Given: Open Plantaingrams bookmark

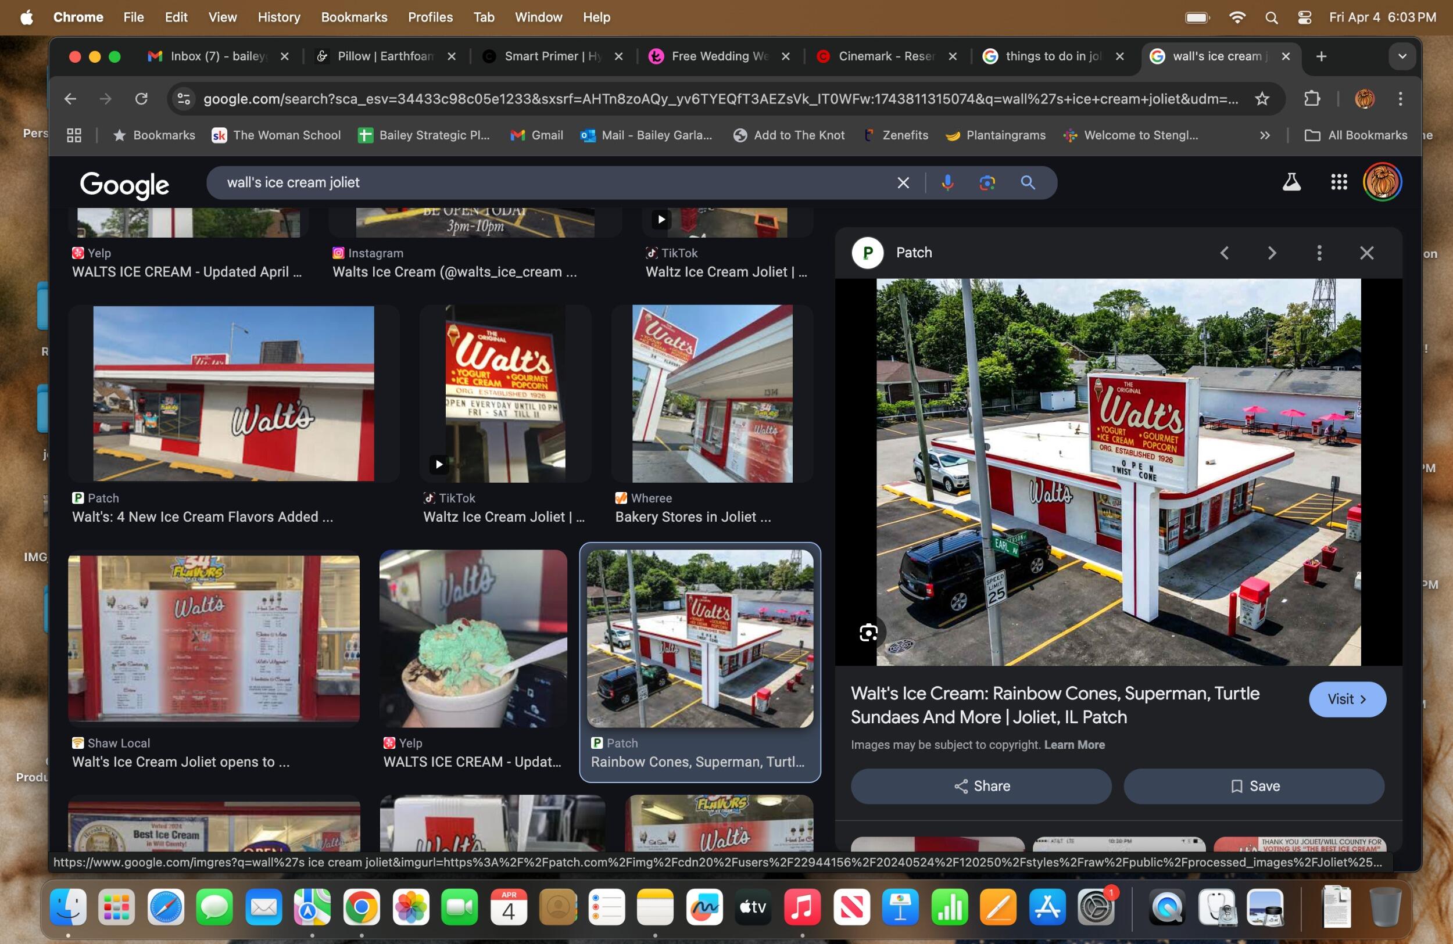Looking at the screenshot, I should pos(996,135).
